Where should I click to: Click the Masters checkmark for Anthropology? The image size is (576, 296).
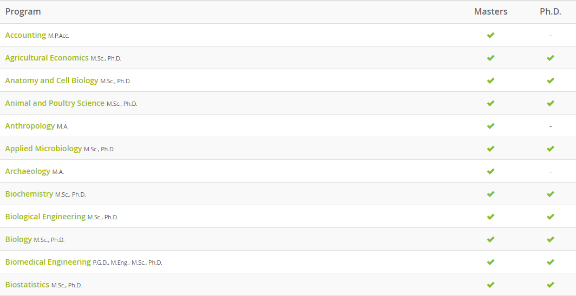tap(490, 126)
